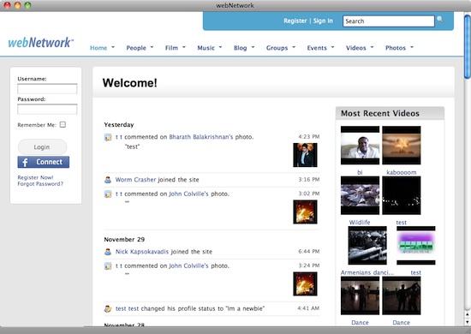Click the Login button

(x=42, y=147)
